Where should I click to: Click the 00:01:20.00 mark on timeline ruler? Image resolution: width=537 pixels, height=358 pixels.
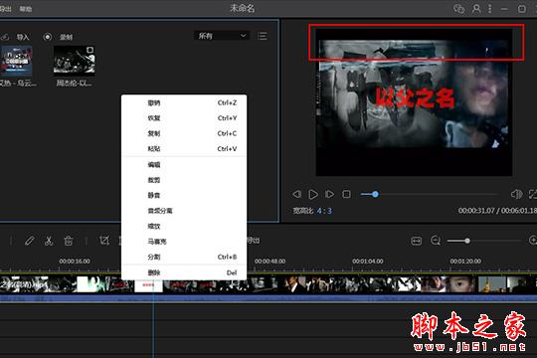(465, 262)
